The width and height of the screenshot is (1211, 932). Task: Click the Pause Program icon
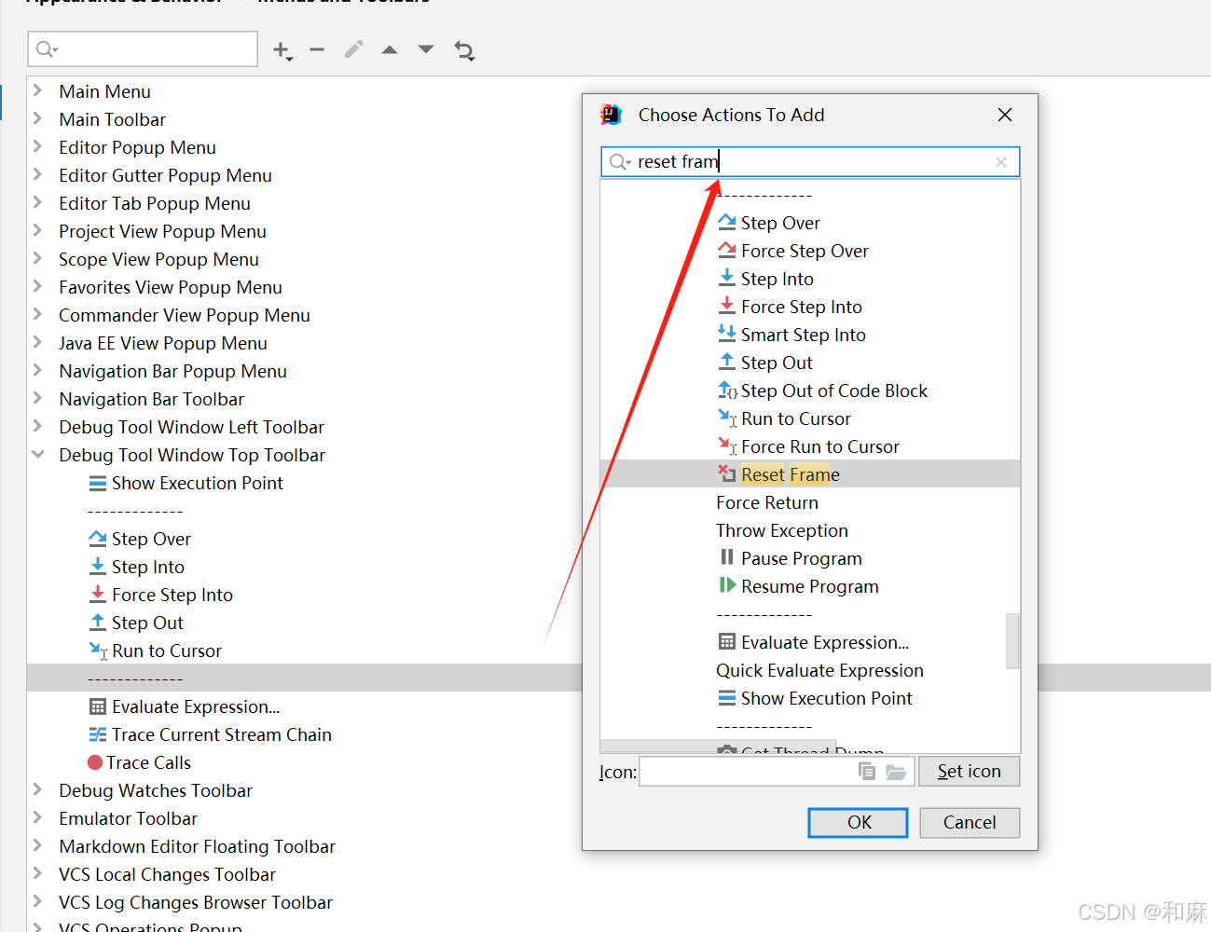click(726, 557)
